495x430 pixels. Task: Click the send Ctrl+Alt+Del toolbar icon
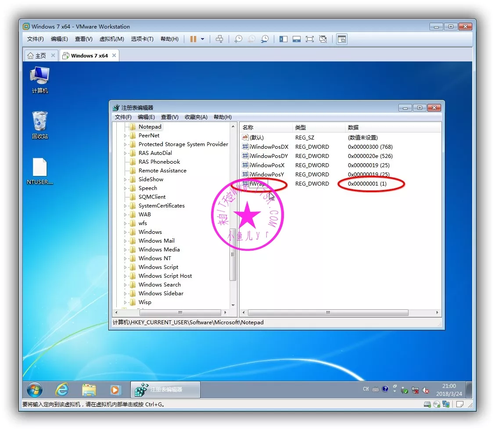[219, 39]
